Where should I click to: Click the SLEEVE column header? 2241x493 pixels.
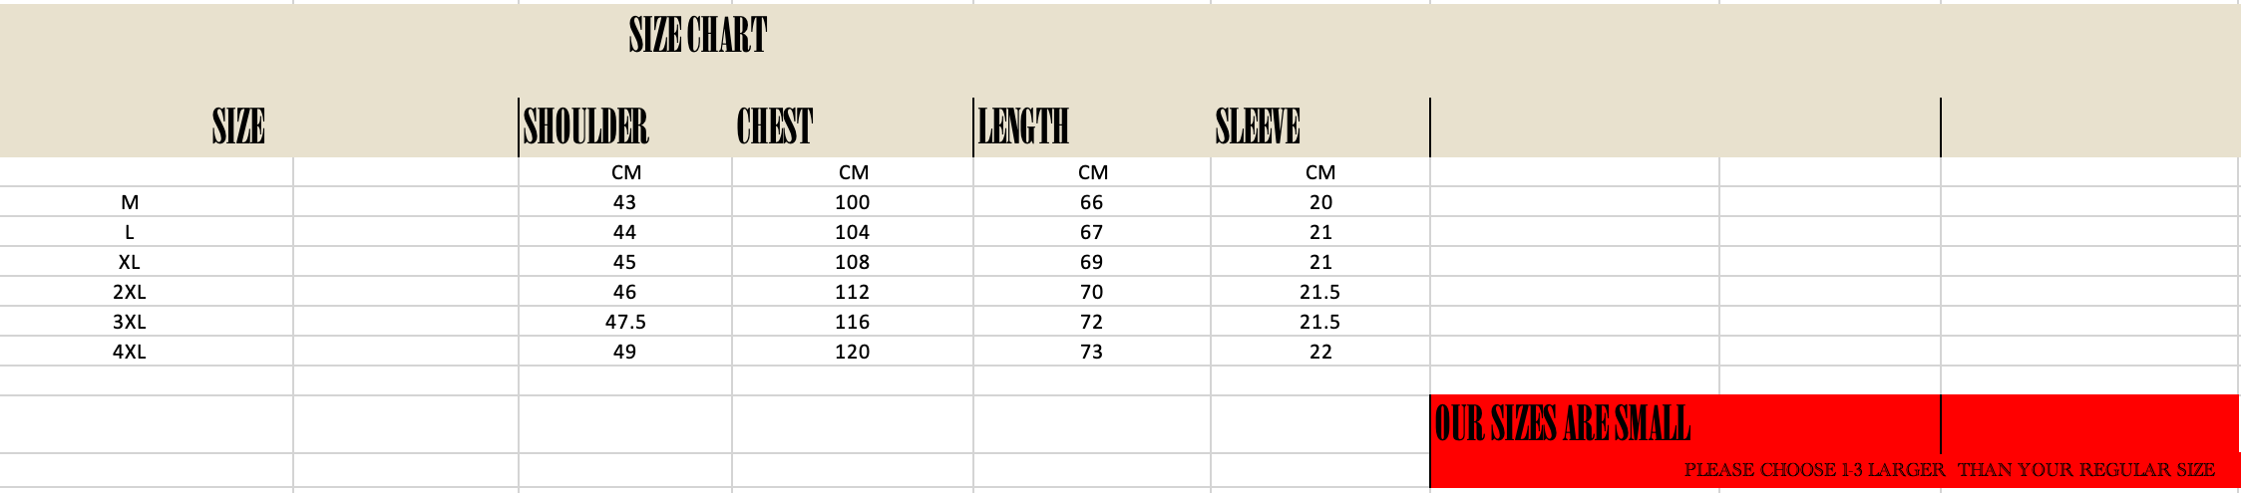(x=1258, y=126)
